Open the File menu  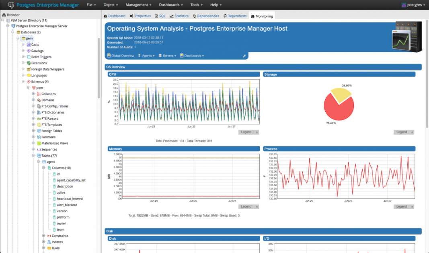click(x=91, y=5)
